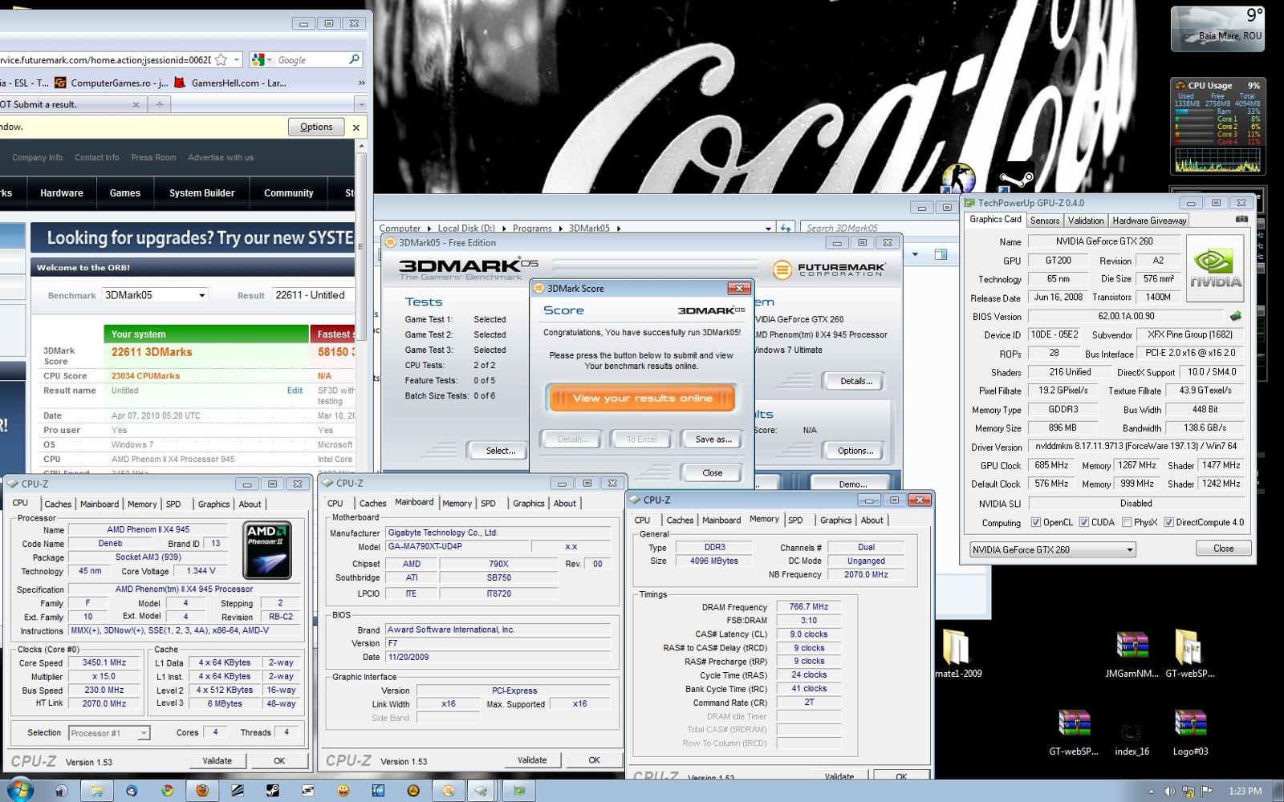Open the Validation tab in GPU-Z
Screen dimensions: 1284x802
coord(1086,221)
